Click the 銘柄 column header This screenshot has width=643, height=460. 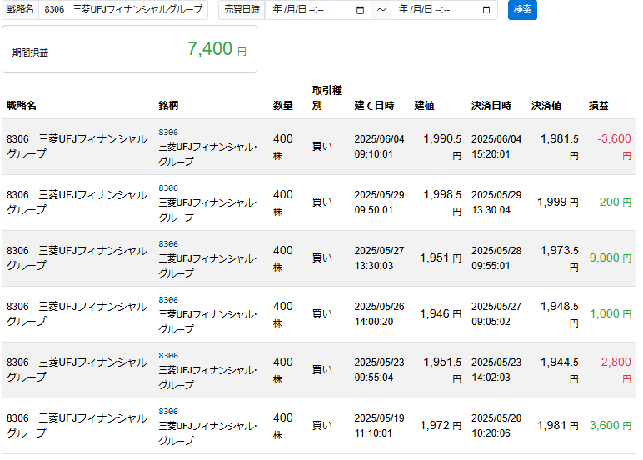click(168, 106)
